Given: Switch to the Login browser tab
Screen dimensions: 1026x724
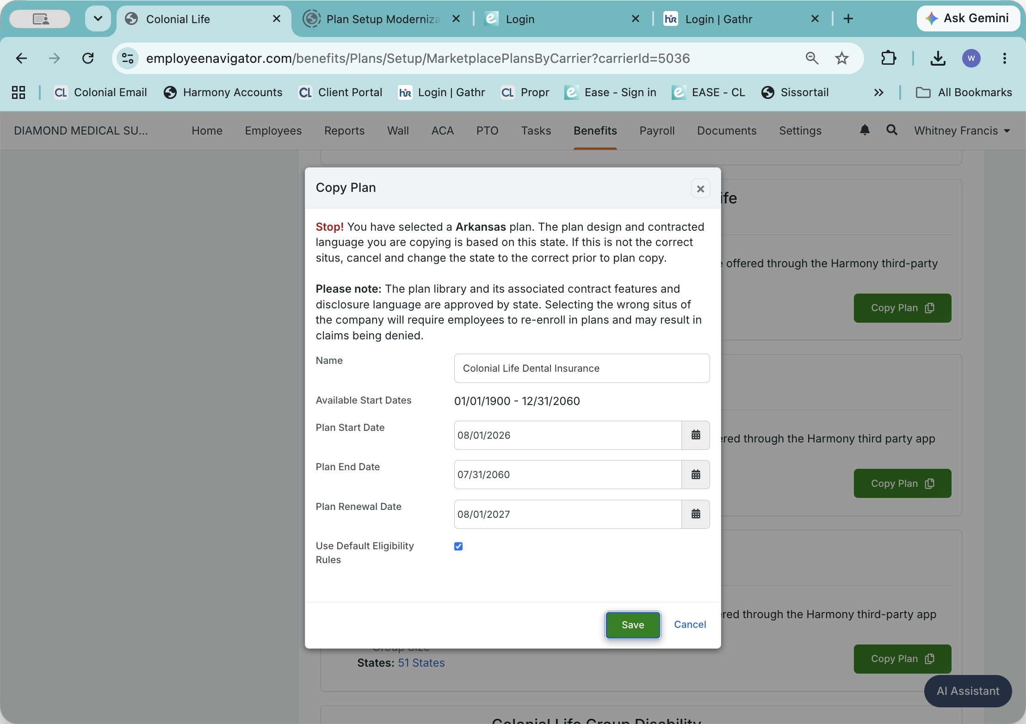Looking at the screenshot, I should 562,19.
